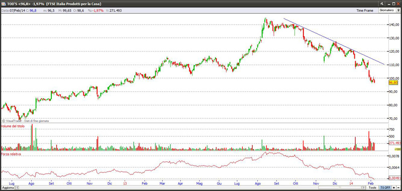Screen dimensions: 402x191
Task: Click the 'Ago' month label near Lug
Action: coord(31,183)
